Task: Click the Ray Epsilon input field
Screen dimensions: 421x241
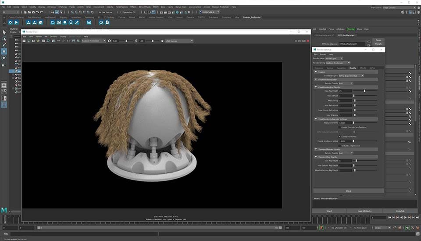Action: point(345,123)
